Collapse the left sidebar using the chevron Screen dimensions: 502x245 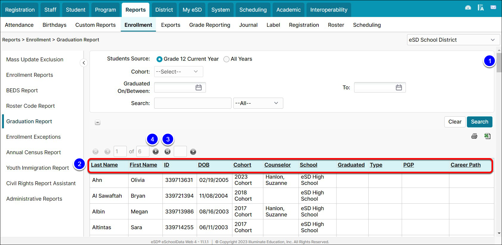(x=84, y=63)
